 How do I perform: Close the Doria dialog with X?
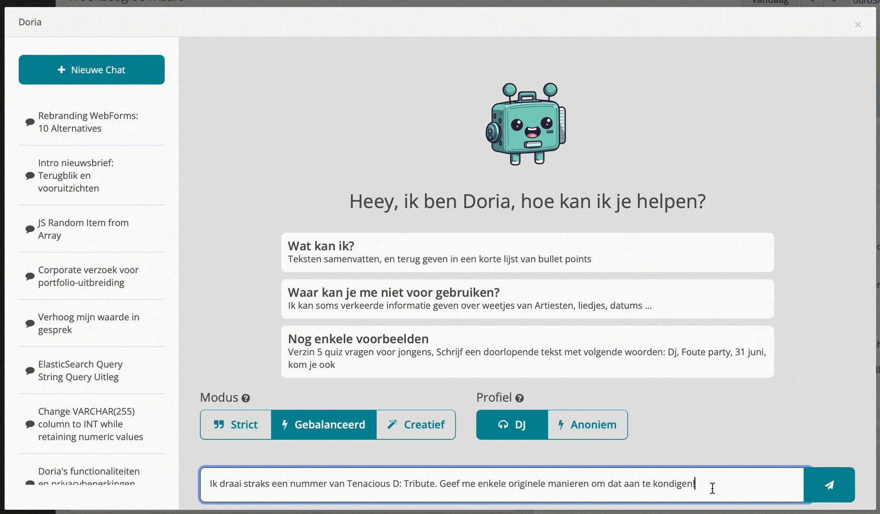[x=858, y=24]
